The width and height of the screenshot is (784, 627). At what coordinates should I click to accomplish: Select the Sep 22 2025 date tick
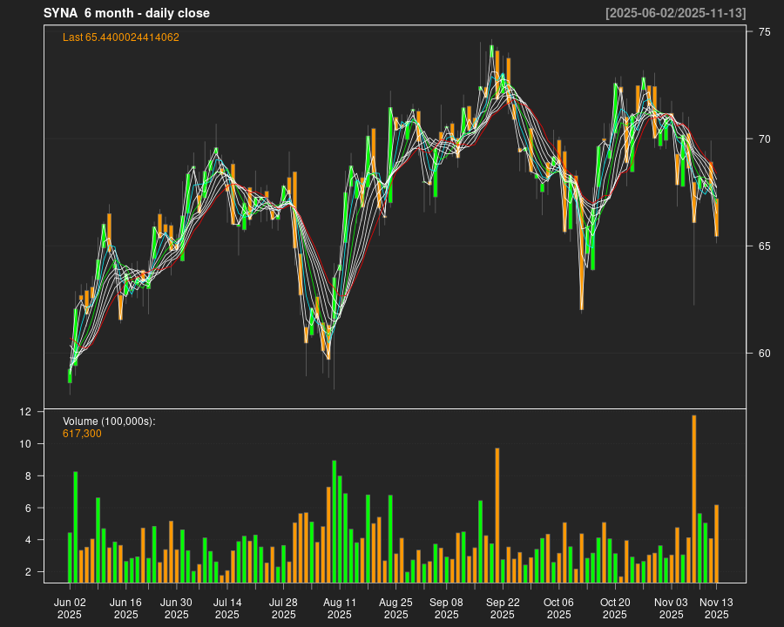pos(503,608)
